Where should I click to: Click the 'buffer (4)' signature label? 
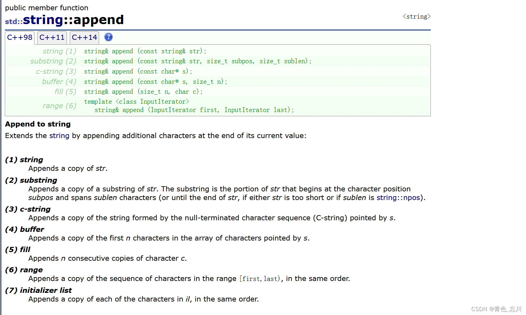coord(59,82)
